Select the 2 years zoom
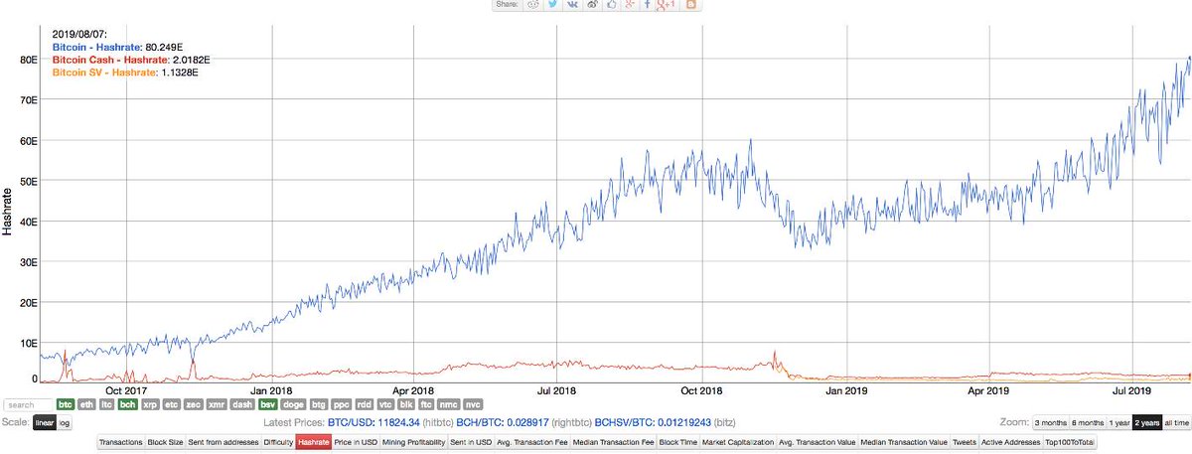Image resolution: width=1192 pixels, height=454 pixels. (x=1147, y=423)
